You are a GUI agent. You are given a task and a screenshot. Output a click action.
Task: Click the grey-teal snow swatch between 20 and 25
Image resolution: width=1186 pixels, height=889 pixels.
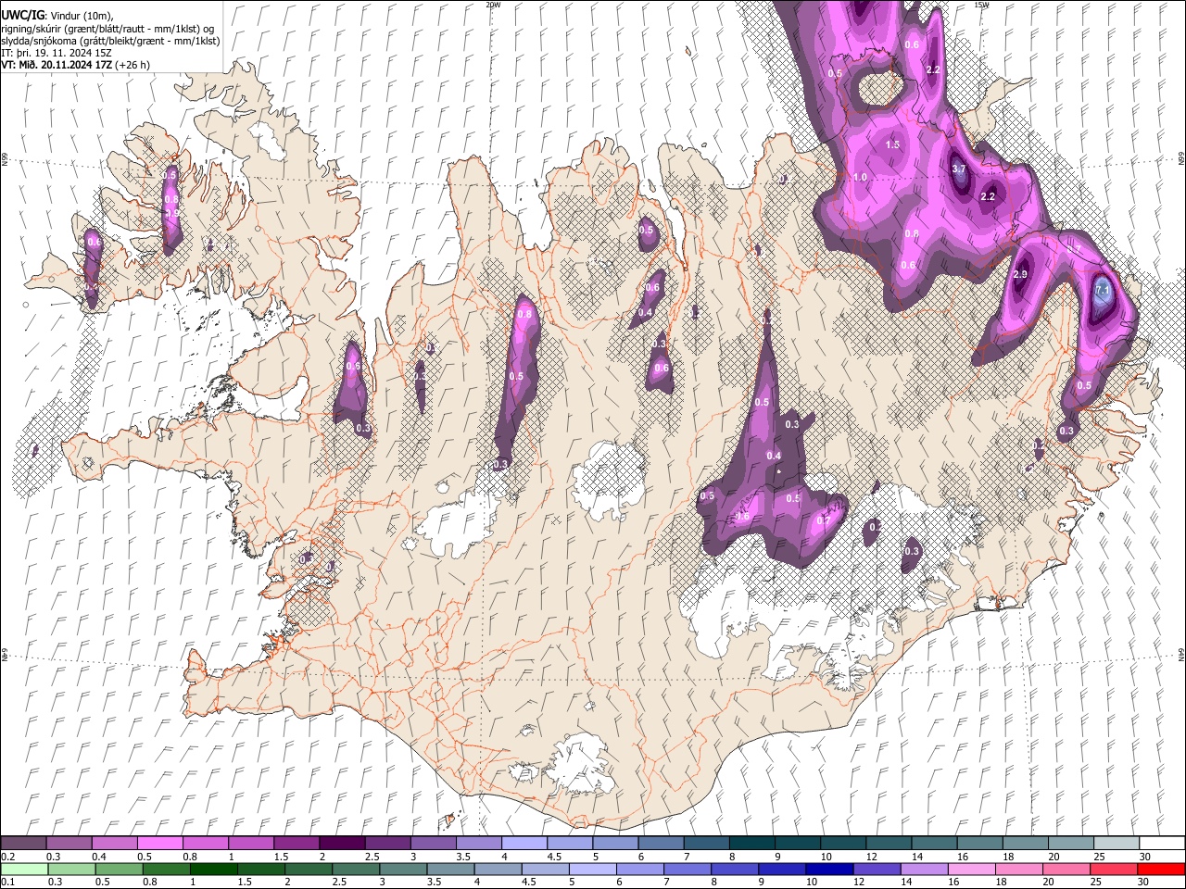[x=1069, y=843]
